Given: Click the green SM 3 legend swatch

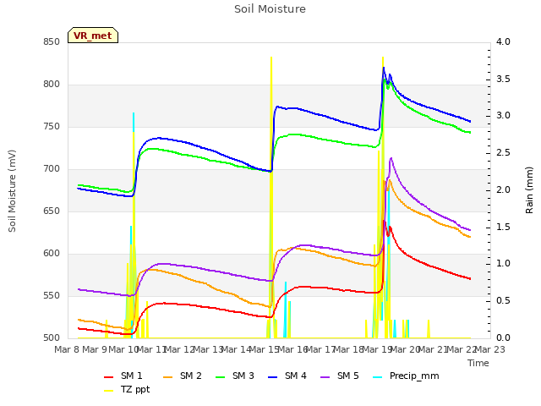Looking at the screenshot, I should pyautogui.click(x=221, y=377).
